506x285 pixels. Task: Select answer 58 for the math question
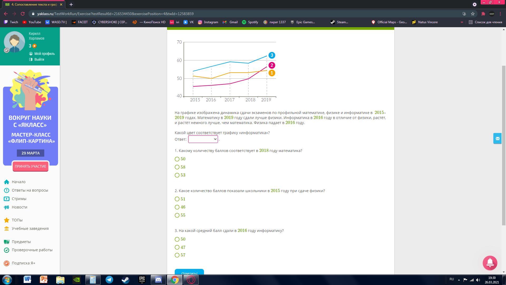point(177,167)
